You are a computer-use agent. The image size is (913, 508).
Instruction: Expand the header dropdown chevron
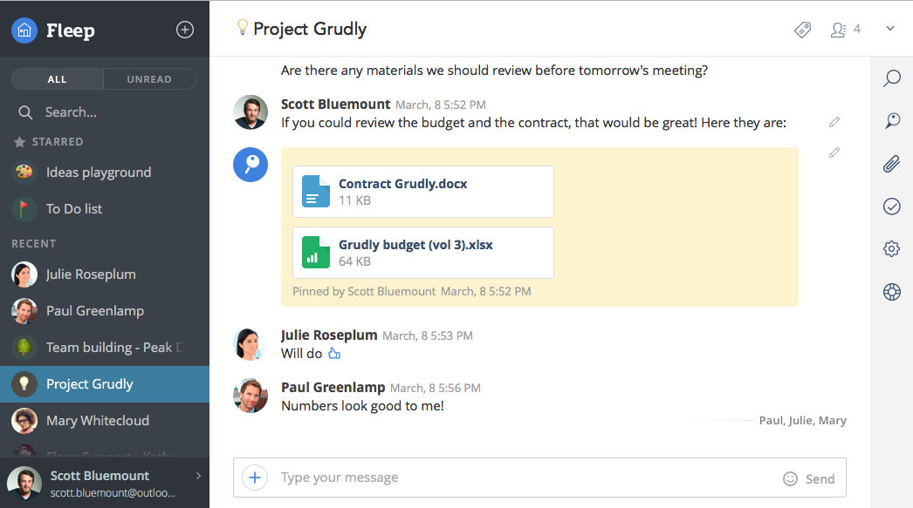890,29
